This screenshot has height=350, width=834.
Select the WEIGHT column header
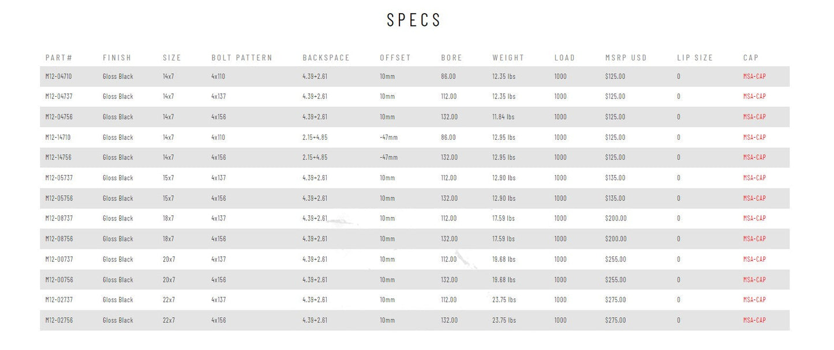click(508, 58)
